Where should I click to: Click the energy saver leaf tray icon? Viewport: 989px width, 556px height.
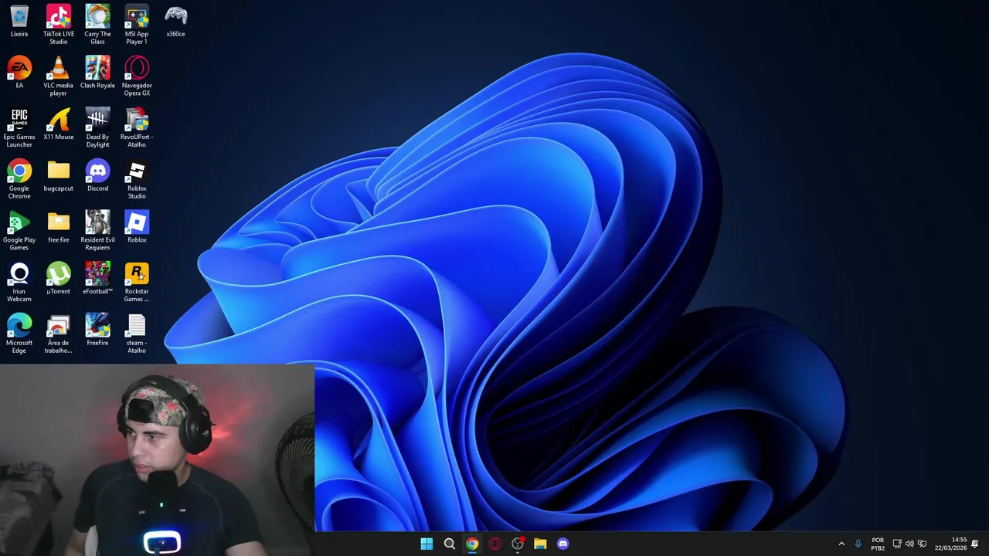point(922,544)
